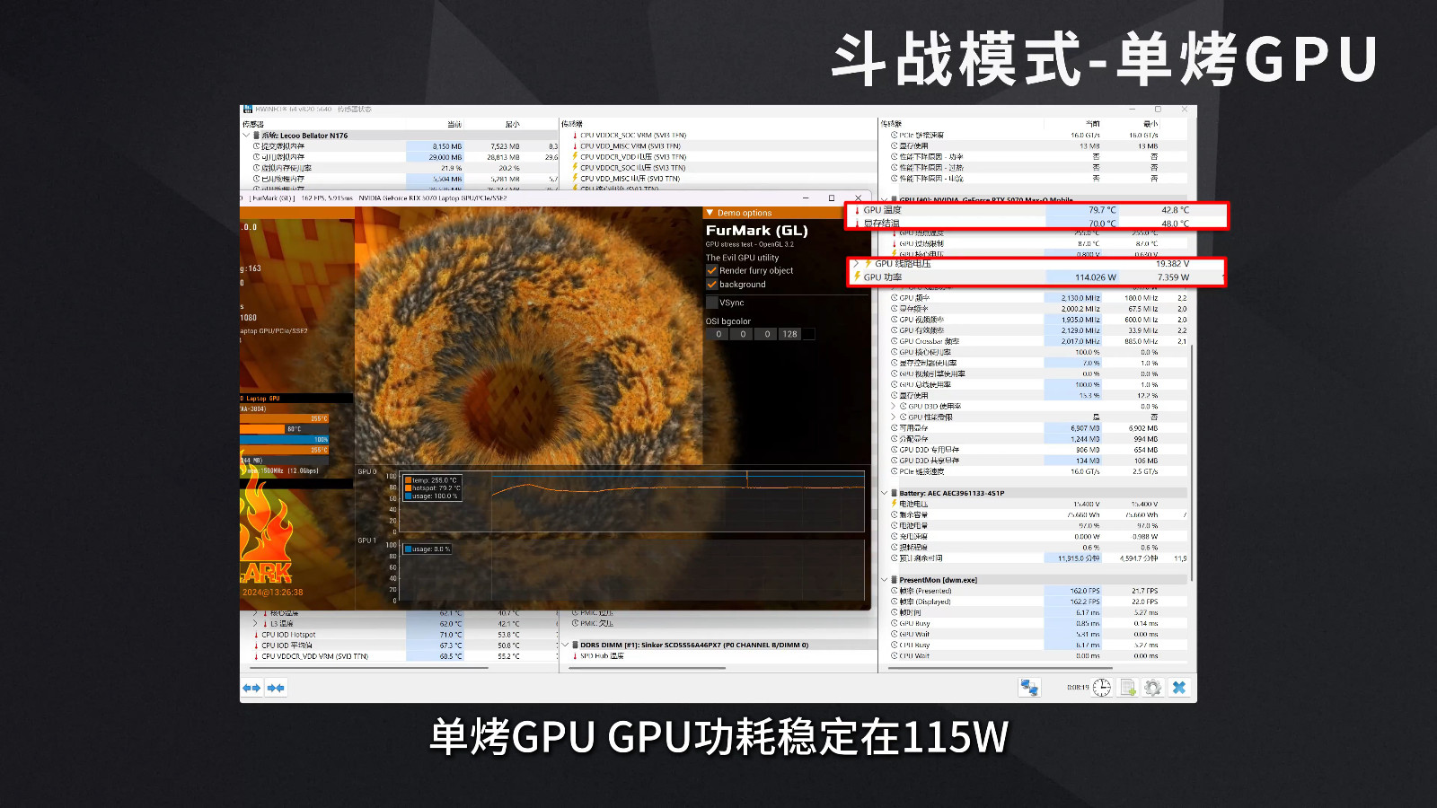Expand the GPU D3D usage row
1437x808 pixels.
click(x=894, y=407)
